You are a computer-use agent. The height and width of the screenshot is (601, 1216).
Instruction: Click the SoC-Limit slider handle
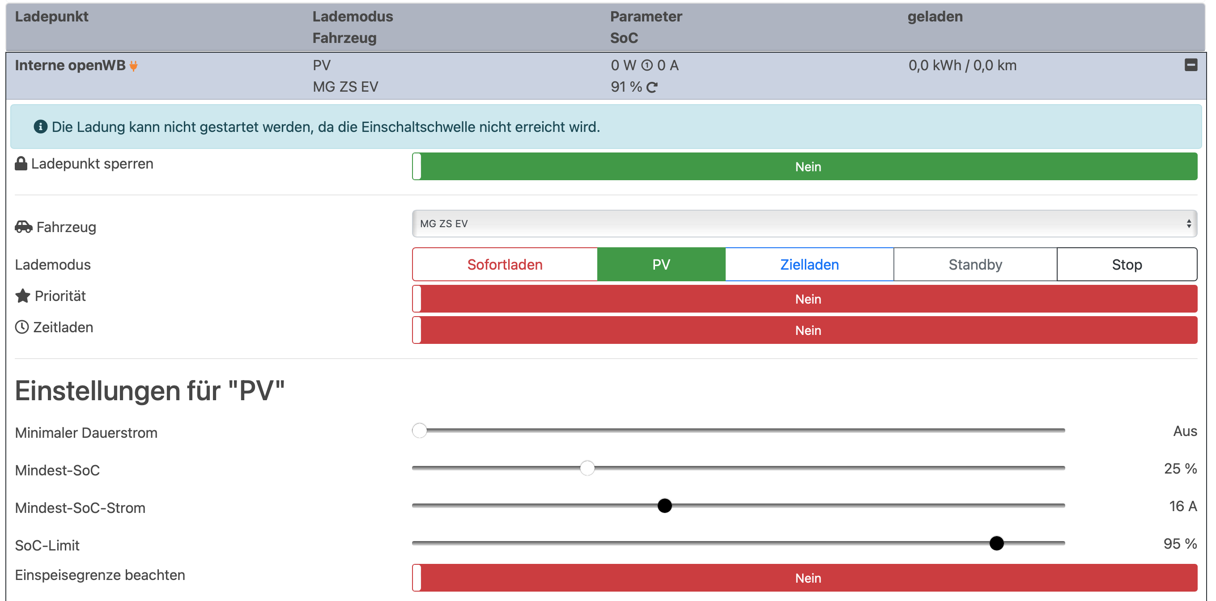(996, 543)
